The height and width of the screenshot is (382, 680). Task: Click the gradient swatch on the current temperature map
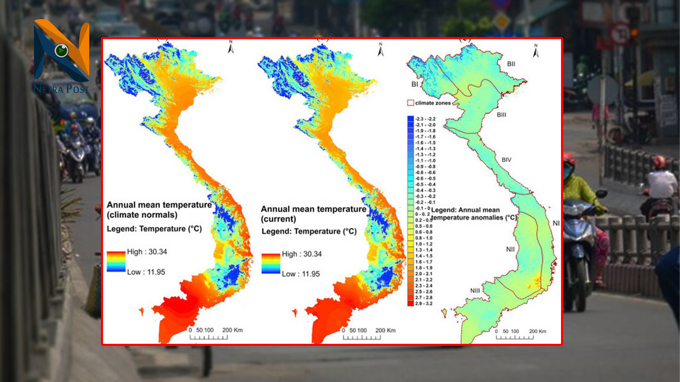tap(271, 264)
